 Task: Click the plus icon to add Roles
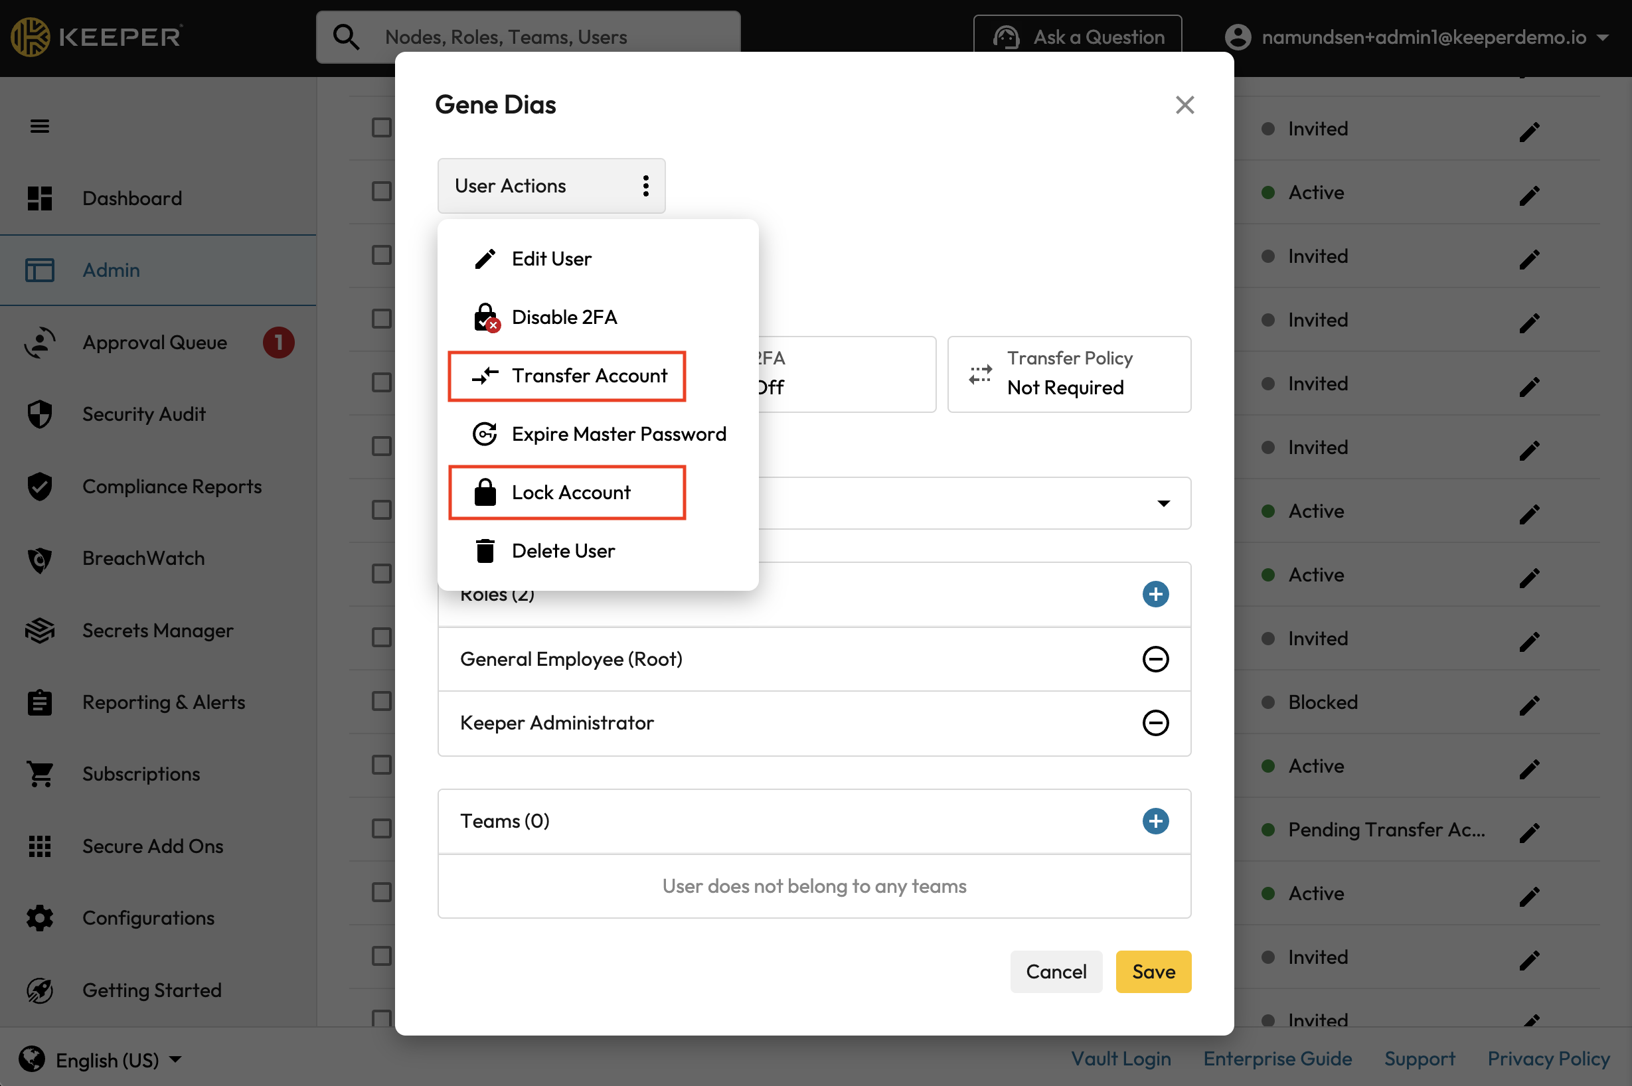click(1155, 594)
